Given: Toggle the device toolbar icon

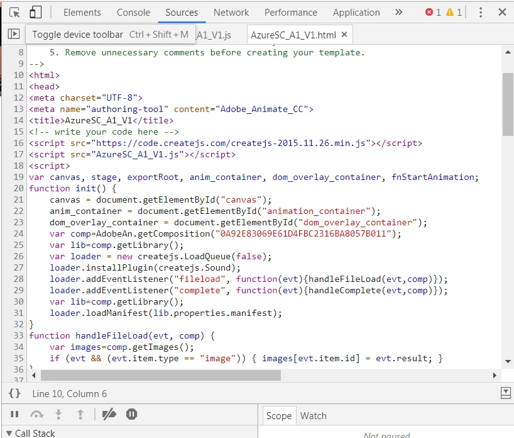Looking at the screenshot, I should pos(35,13).
